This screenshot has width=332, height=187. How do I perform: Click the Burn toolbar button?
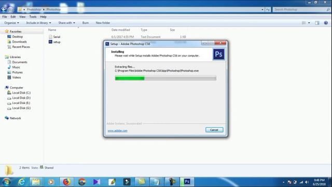coord(86,23)
